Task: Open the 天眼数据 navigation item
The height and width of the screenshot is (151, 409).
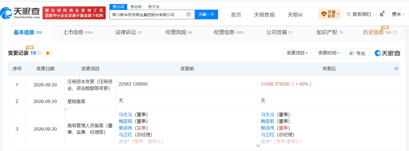Action: click(x=264, y=15)
